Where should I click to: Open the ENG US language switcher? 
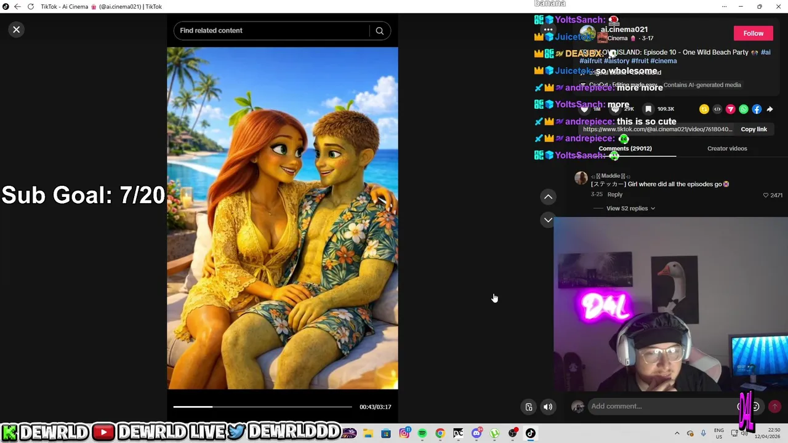pos(719,433)
